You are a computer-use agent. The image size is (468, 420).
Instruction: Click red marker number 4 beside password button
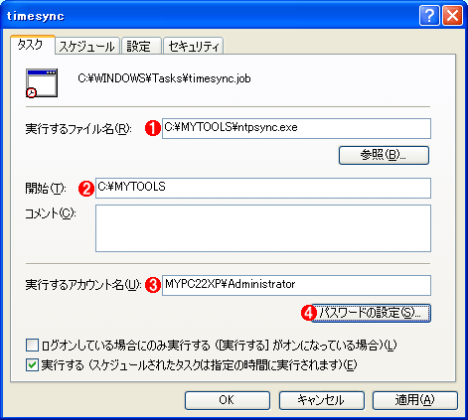click(309, 313)
